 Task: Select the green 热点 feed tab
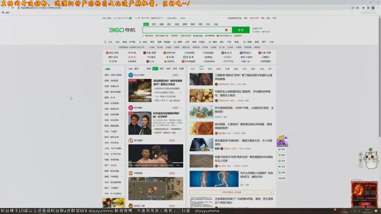pyautogui.click(x=201, y=69)
